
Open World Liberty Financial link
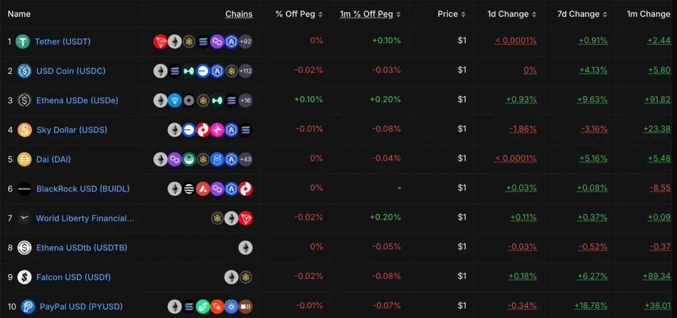point(85,218)
